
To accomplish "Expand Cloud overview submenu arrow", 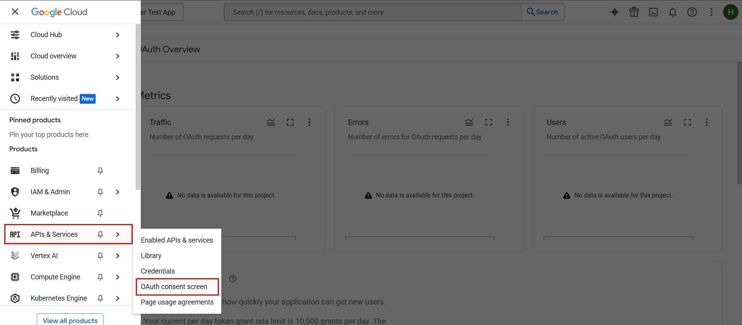I will coord(118,56).
